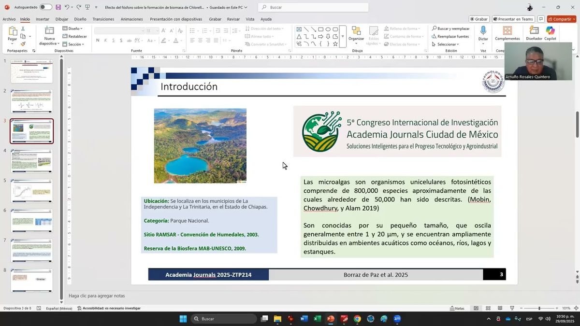The height and width of the screenshot is (326, 580).
Task: Switch to slide sorter view in the status bar
Action: [x=488, y=308]
